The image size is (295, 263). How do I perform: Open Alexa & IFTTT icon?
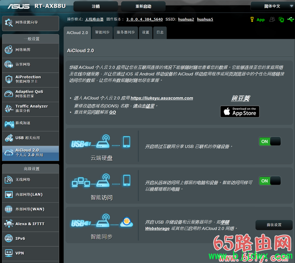[x=9, y=224]
